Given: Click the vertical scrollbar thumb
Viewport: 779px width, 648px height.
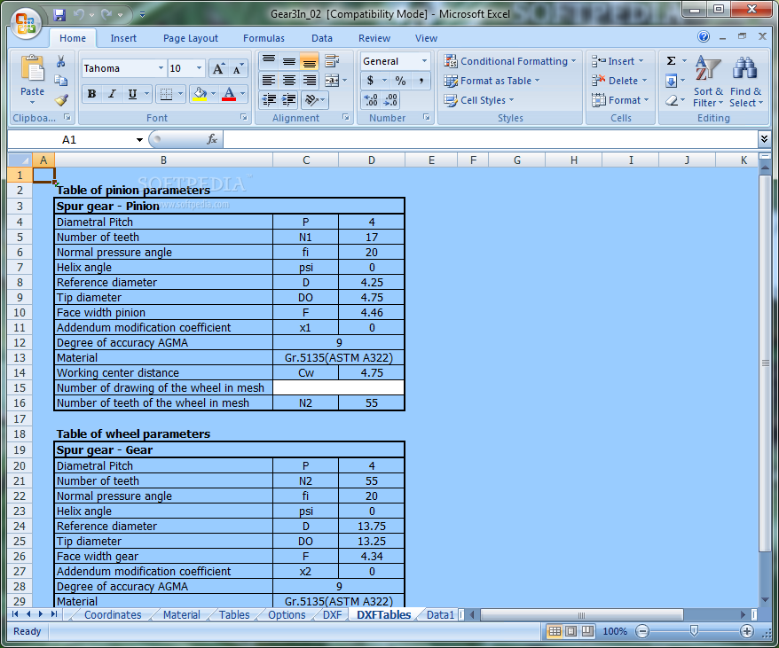Looking at the screenshot, I should [765, 363].
